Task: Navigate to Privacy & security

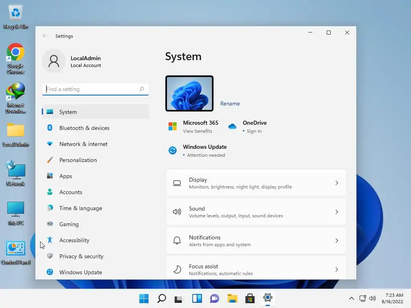Action: (96, 256)
